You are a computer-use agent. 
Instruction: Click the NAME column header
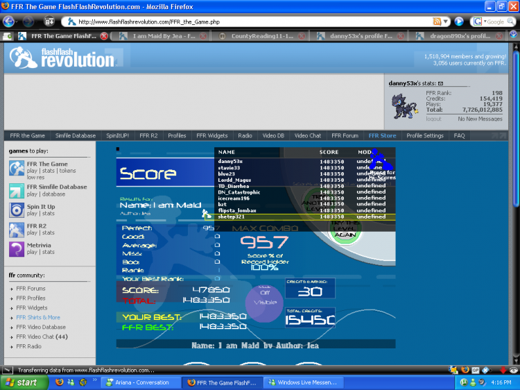(x=227, y=152)
